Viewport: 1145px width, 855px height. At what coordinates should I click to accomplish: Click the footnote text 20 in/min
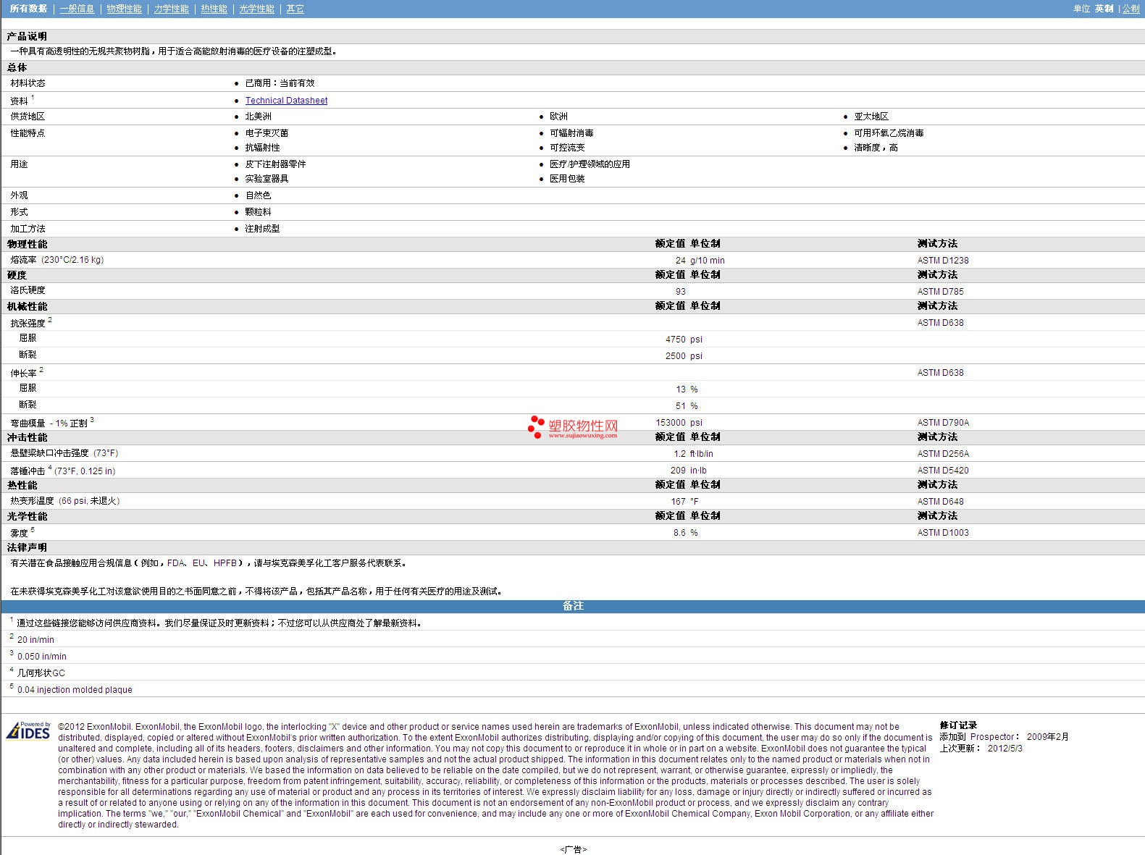tap(35, 640)
